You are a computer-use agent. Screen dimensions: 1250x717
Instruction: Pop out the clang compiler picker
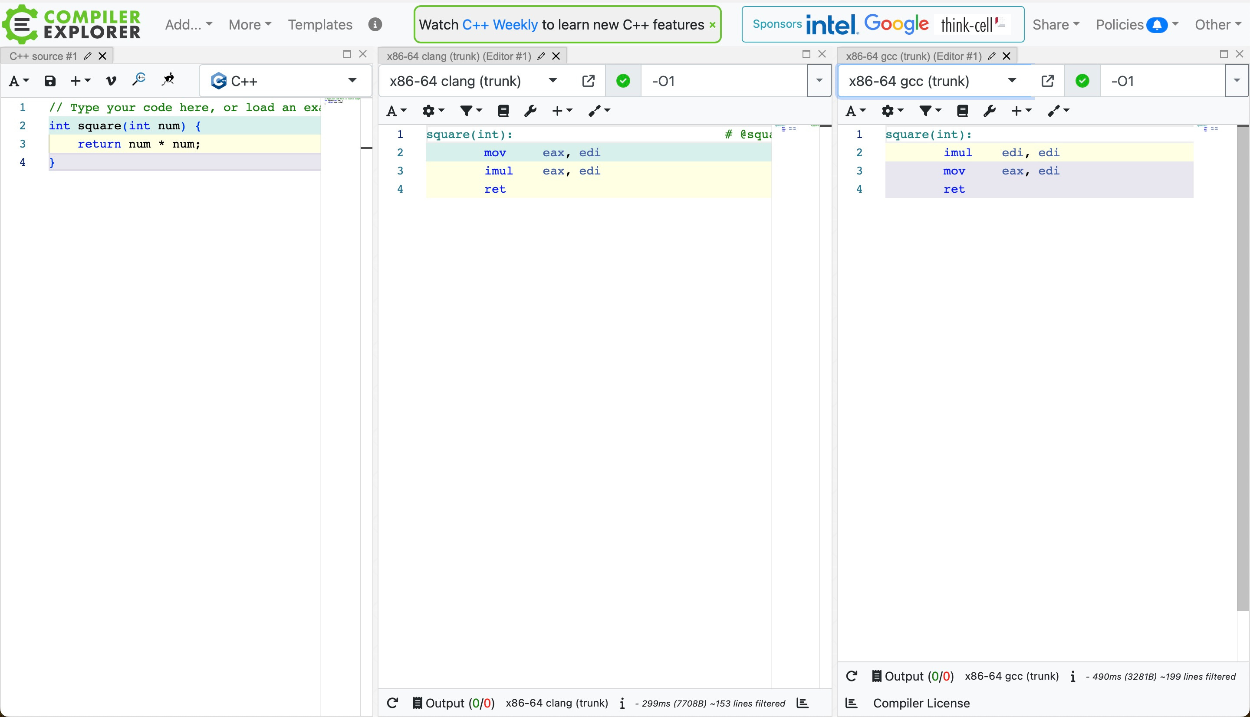click(588, 81)
